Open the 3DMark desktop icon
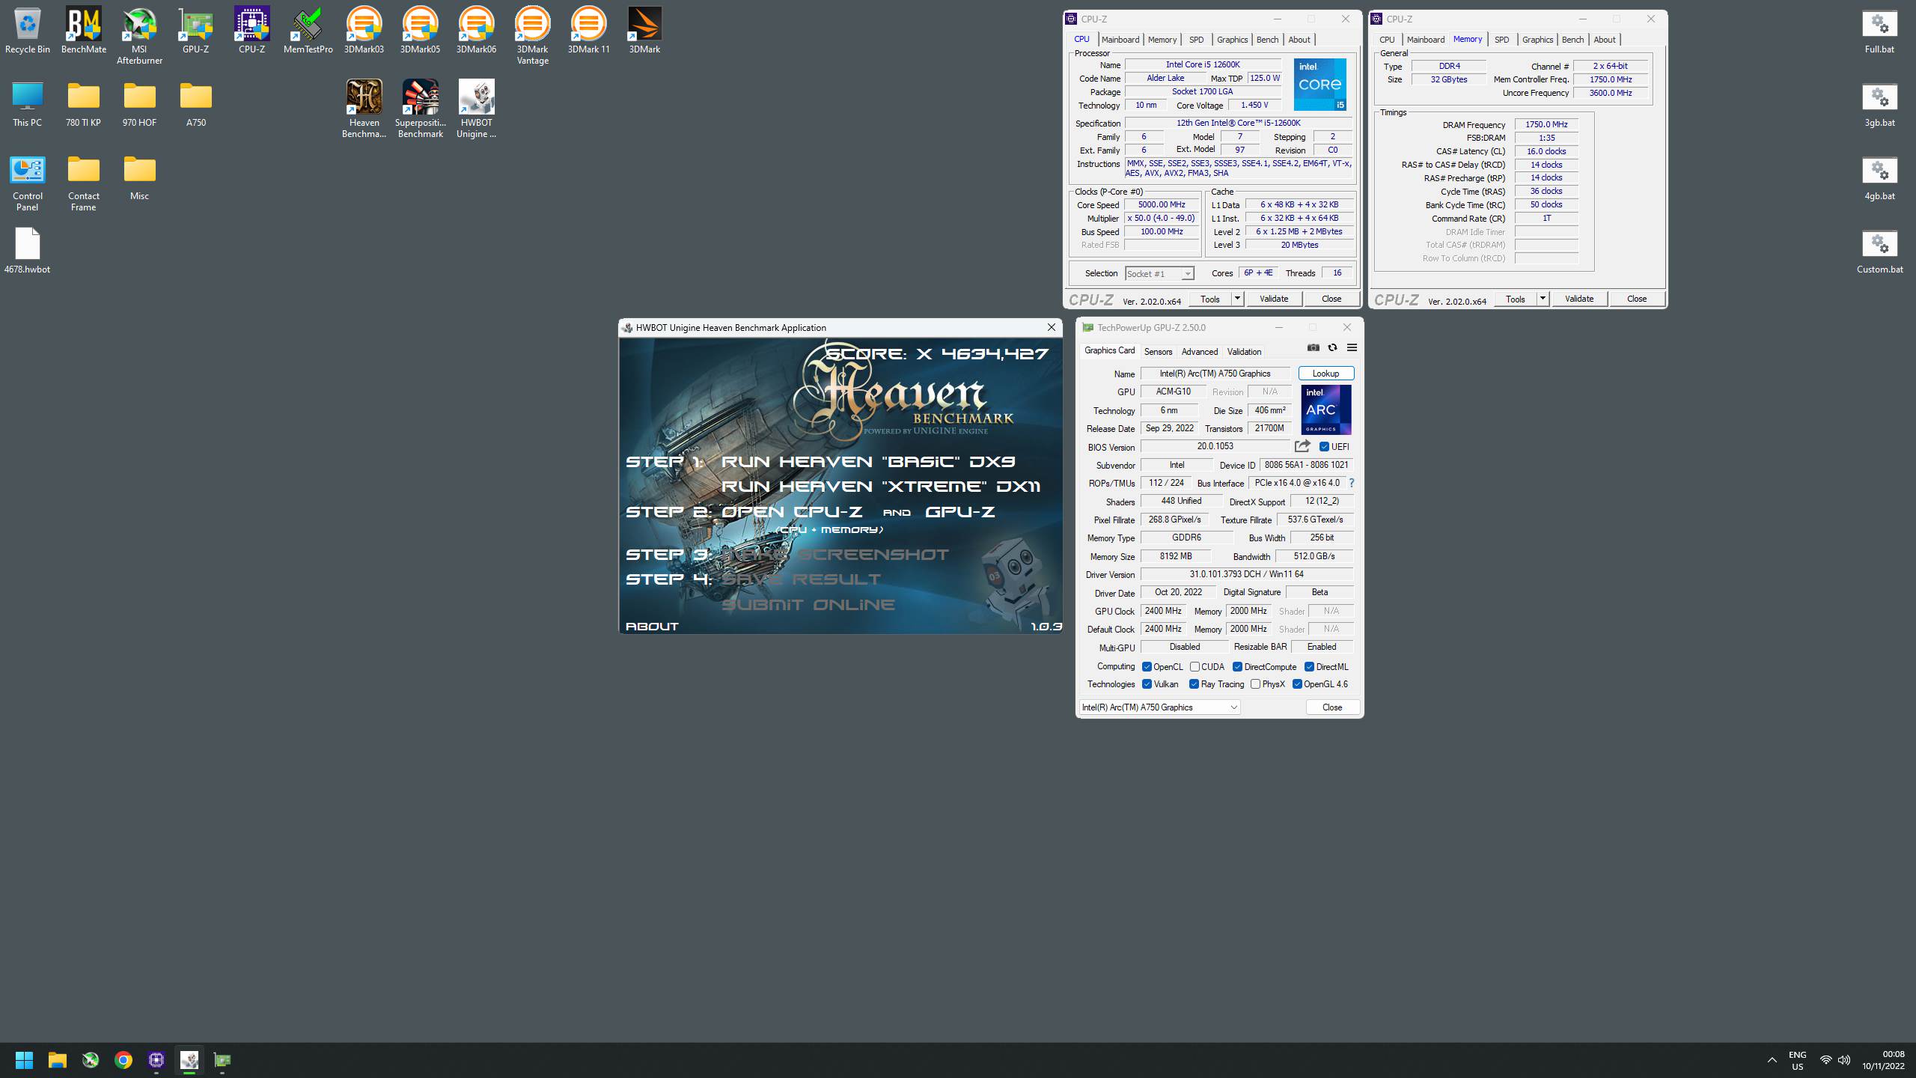1916x1078 pixels. coord(644,31)
